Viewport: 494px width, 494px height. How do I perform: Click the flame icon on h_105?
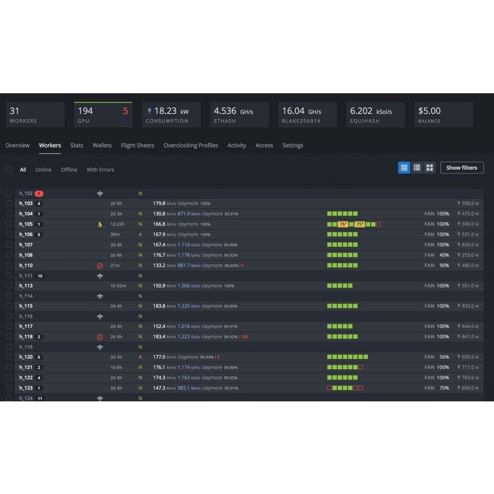100,224
